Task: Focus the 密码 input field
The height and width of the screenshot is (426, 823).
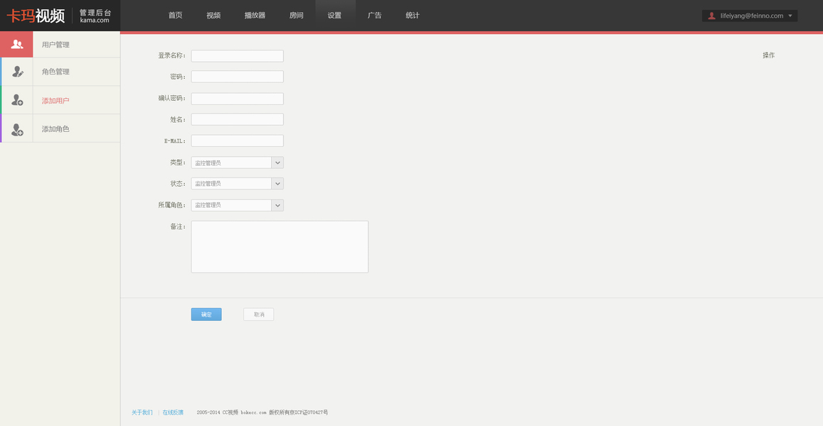Action: pyautogui.click(x=238, y=77)
